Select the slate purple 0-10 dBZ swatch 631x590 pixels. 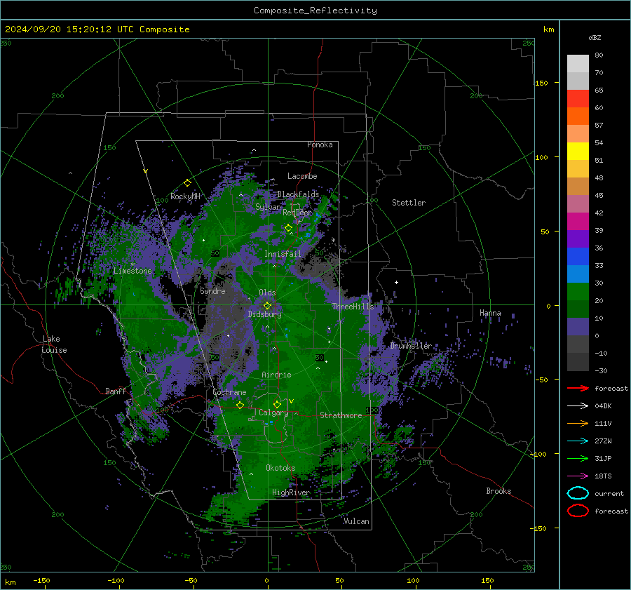coord(578,326)
